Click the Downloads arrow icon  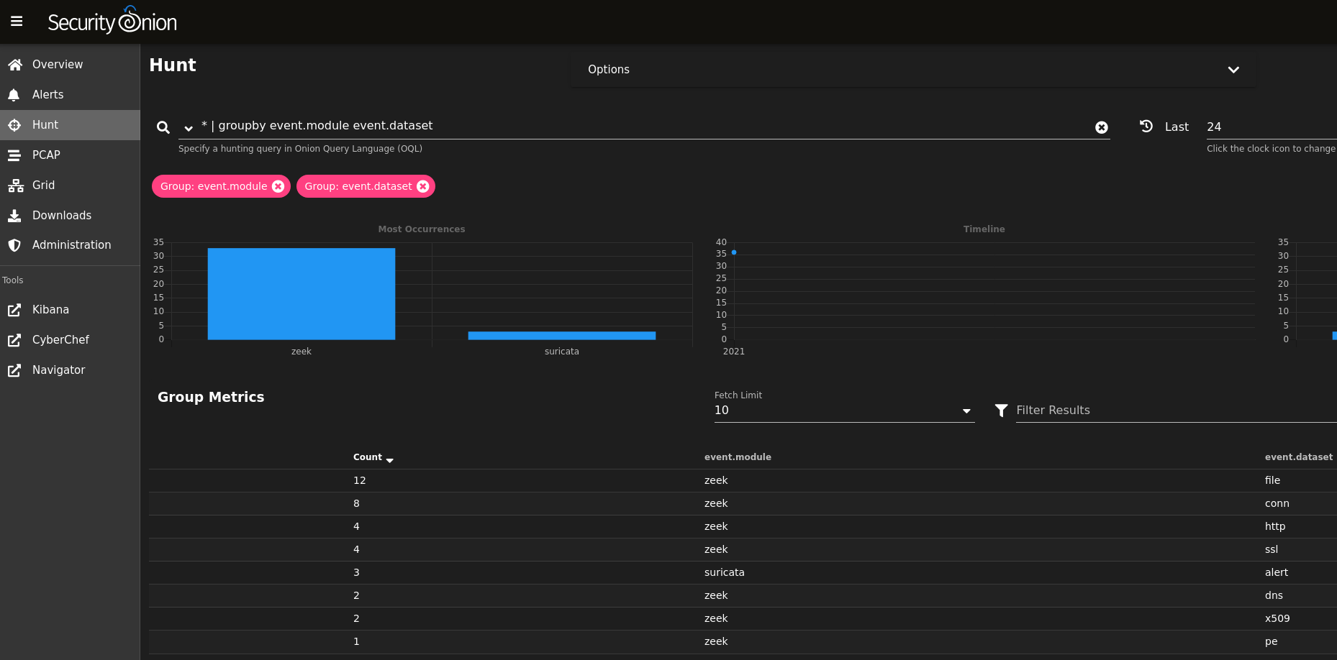[14, 216]
